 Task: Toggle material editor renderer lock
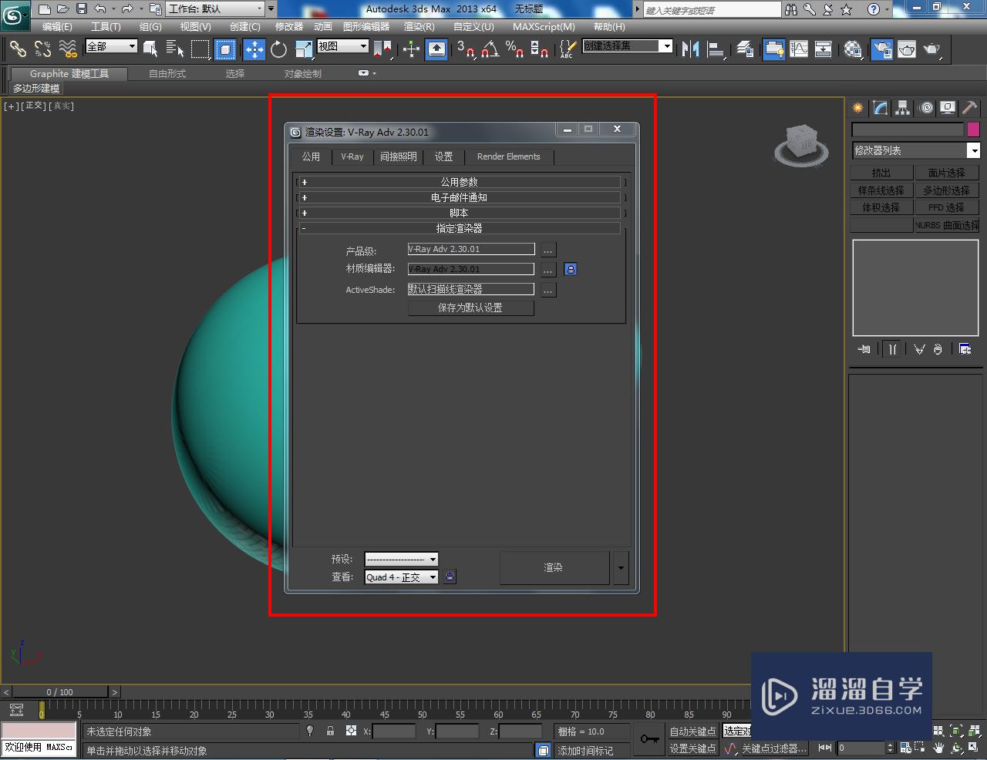(571, 269)
